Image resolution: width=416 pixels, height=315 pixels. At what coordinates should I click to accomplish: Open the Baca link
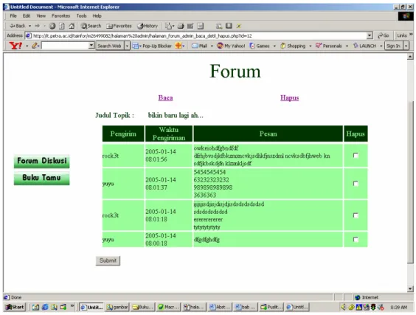coord(165,97)
